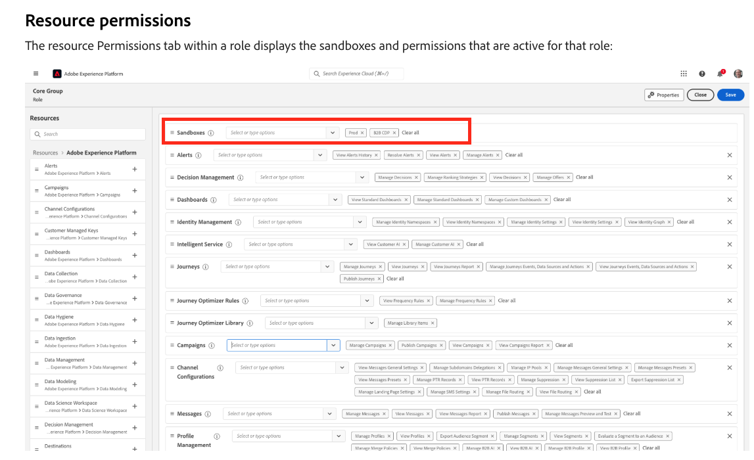Click Clear all next to Alerts permissions
This screenshot has height=460, width=754.
[x=513, y=154]
